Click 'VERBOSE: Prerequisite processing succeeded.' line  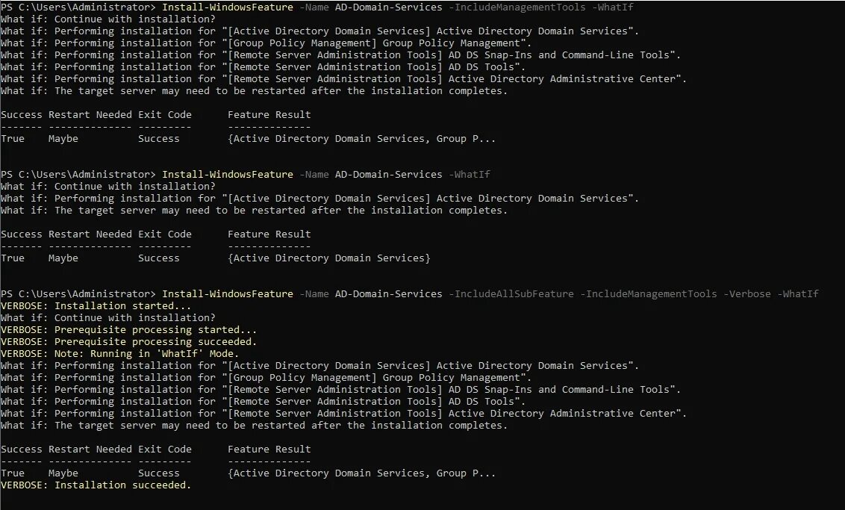(128, 342)
